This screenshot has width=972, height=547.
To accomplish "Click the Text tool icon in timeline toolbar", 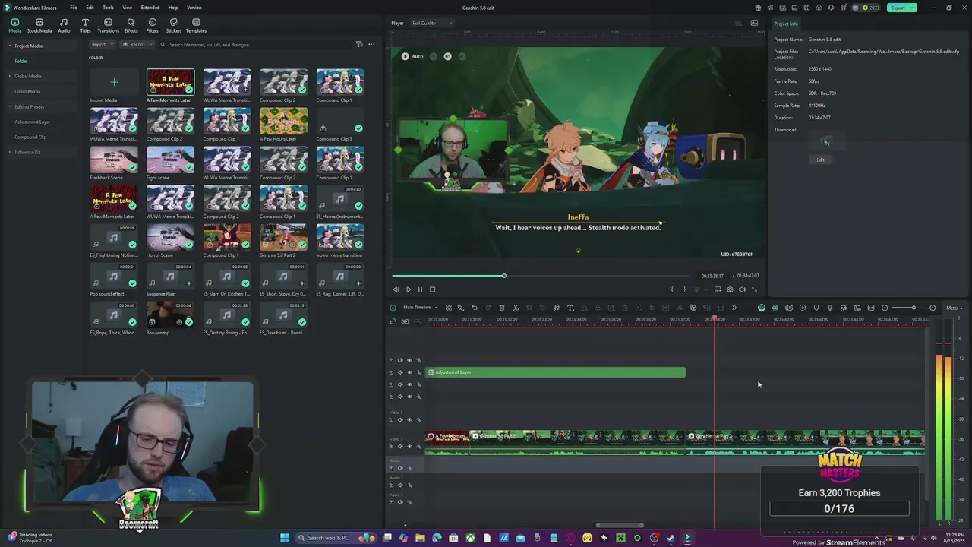I will point(570,308).
